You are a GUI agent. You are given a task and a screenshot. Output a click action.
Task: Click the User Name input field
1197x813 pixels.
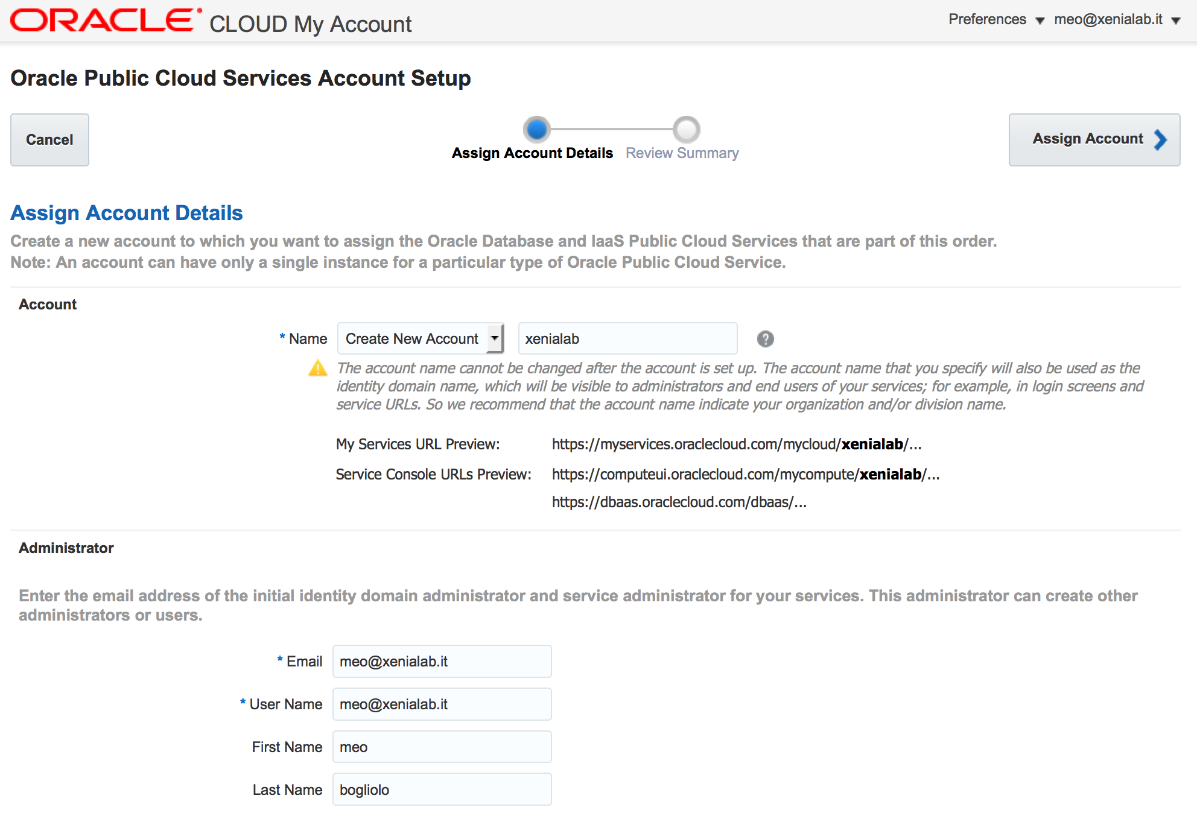click(x=442, y=704)
